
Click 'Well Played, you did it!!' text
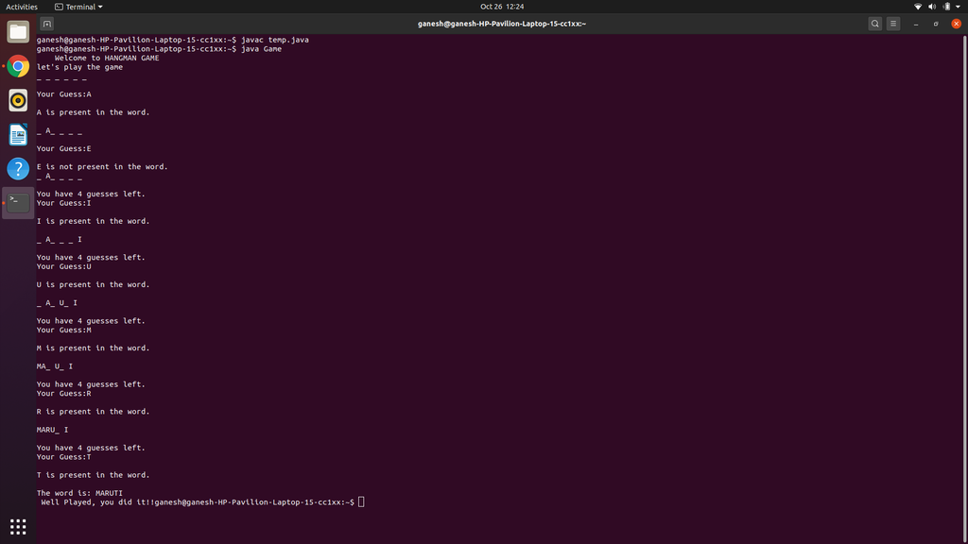[97, 502]
